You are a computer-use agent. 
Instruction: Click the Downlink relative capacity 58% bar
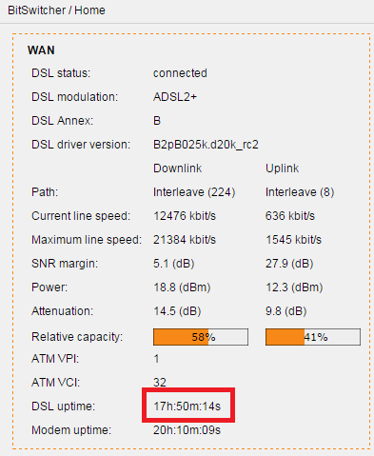[201, 337]
